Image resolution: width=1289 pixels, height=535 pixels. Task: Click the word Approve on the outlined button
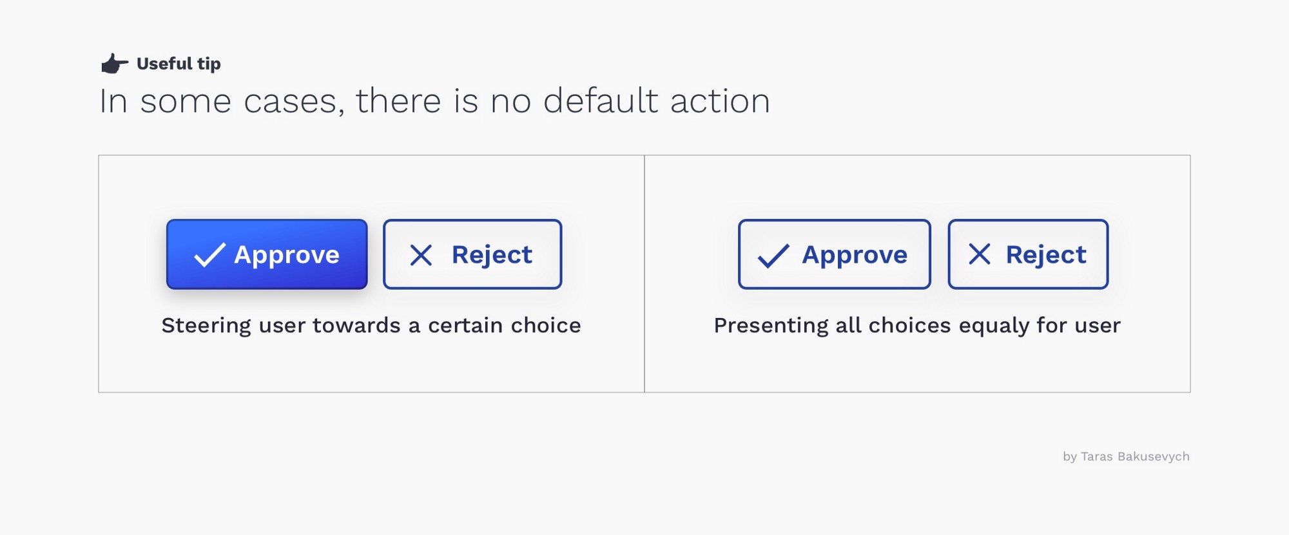click(x=855, y=255)
